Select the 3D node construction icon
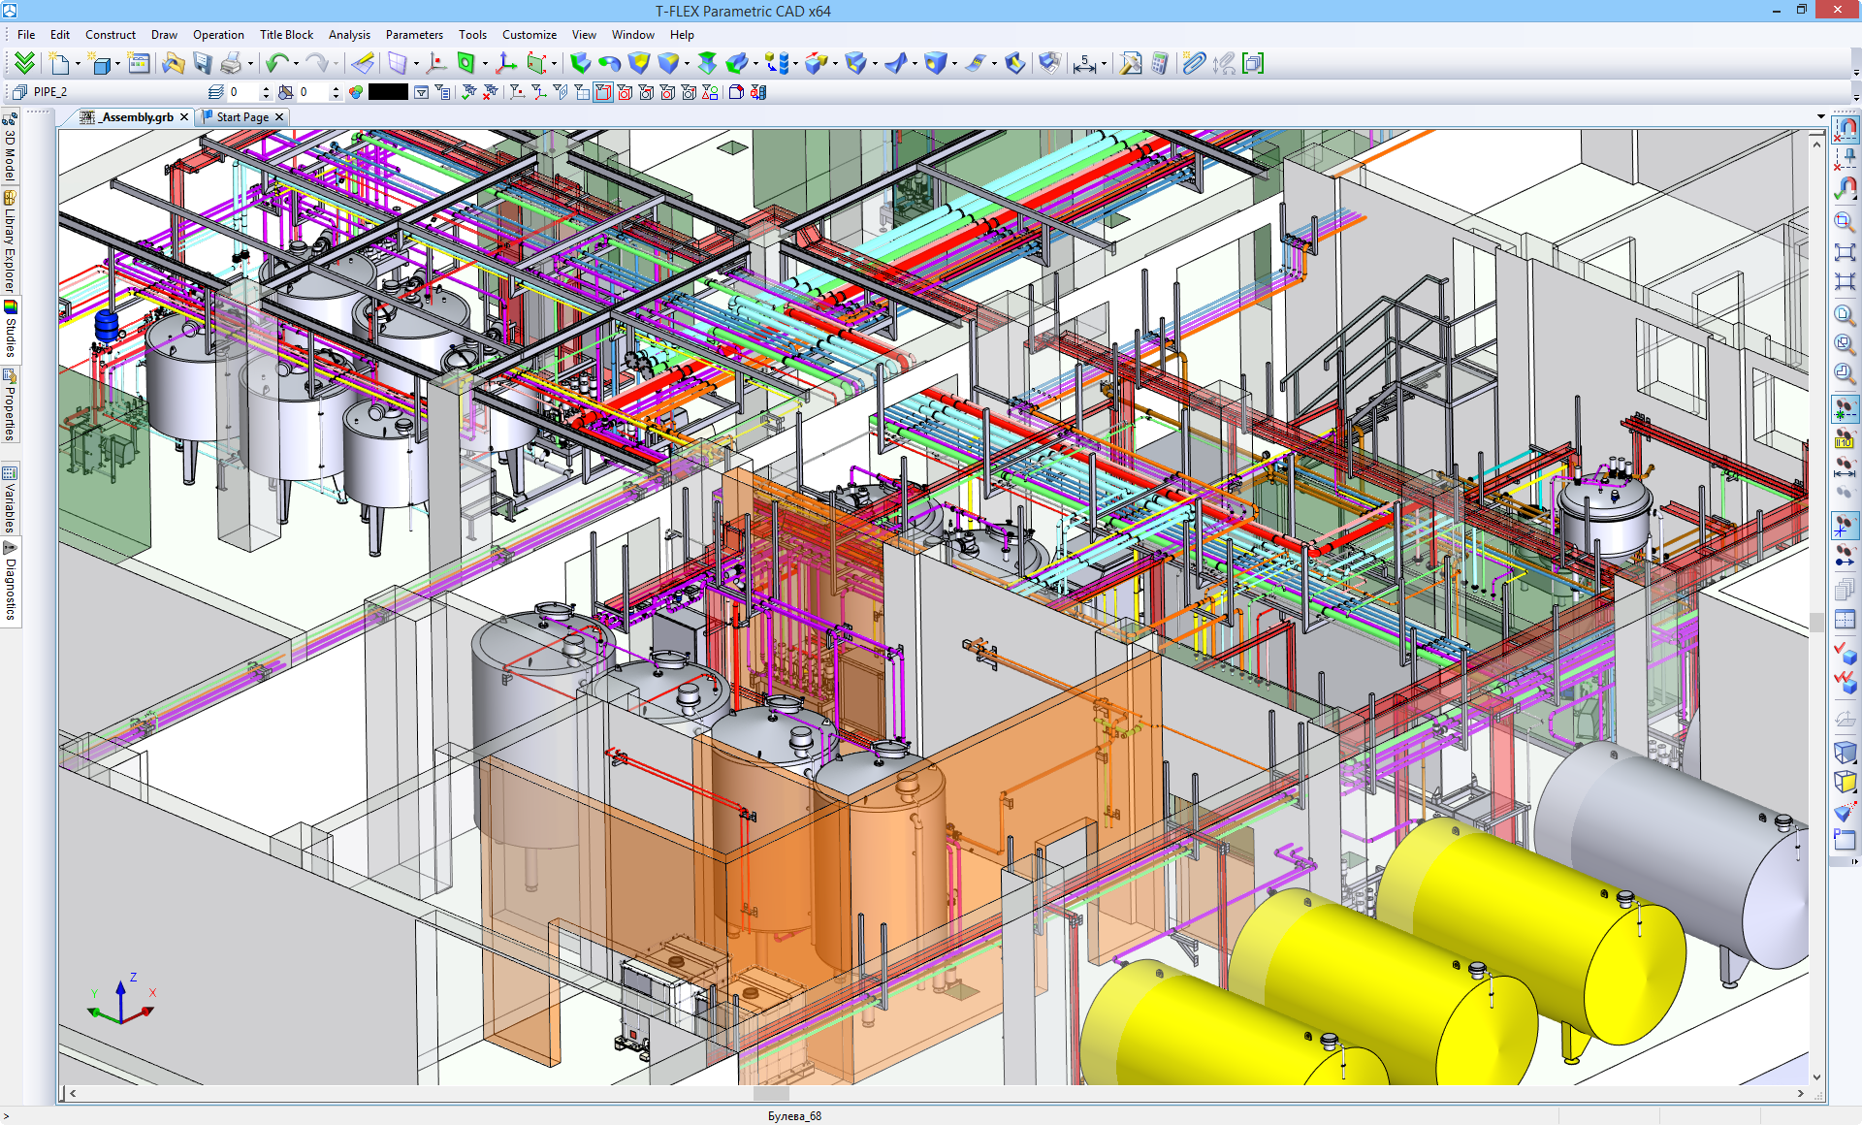Screen dimensions: 1862x1125 [x=436, y=63]
